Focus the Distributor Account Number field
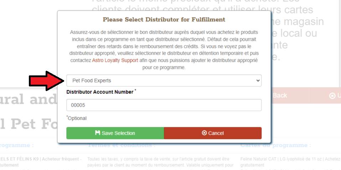This screenshot has width=341, height=170. (x=164, y=105)
